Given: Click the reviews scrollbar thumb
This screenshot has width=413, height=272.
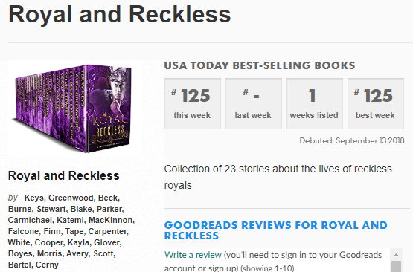Looking at the screenshot, I should coord(396,266).
